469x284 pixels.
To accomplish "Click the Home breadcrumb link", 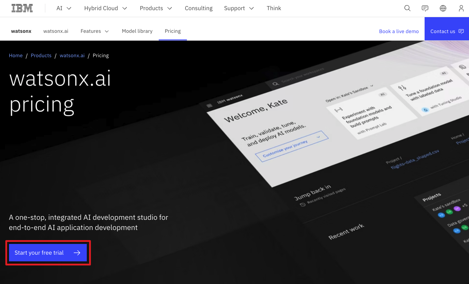I will tap(16, 55).
